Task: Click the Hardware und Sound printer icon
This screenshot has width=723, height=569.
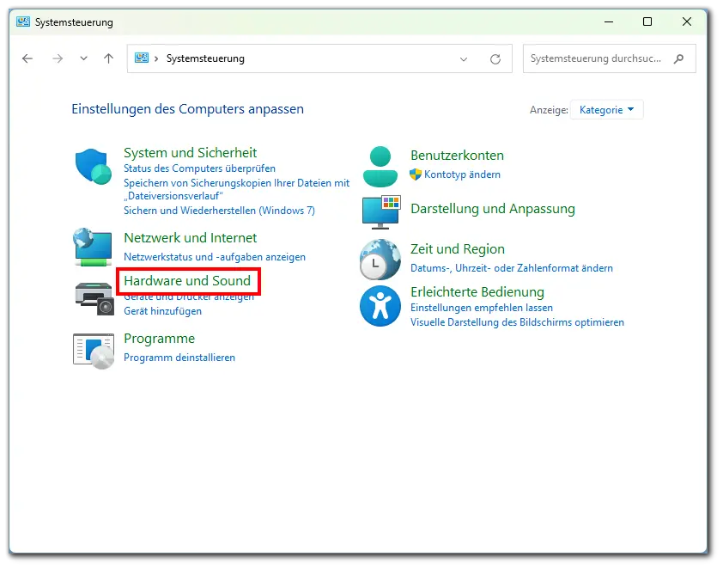Action: coord(94,298)
